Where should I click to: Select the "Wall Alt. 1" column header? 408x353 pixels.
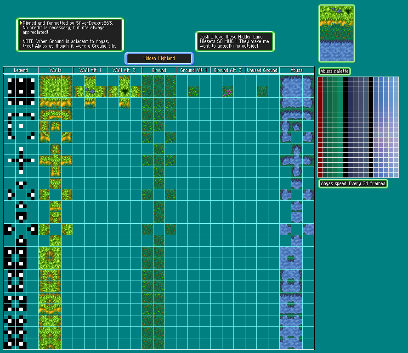tap(90, 70)
